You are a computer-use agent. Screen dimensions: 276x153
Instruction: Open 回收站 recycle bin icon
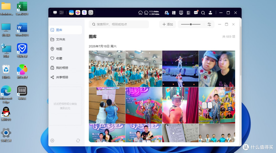point(6,72)
